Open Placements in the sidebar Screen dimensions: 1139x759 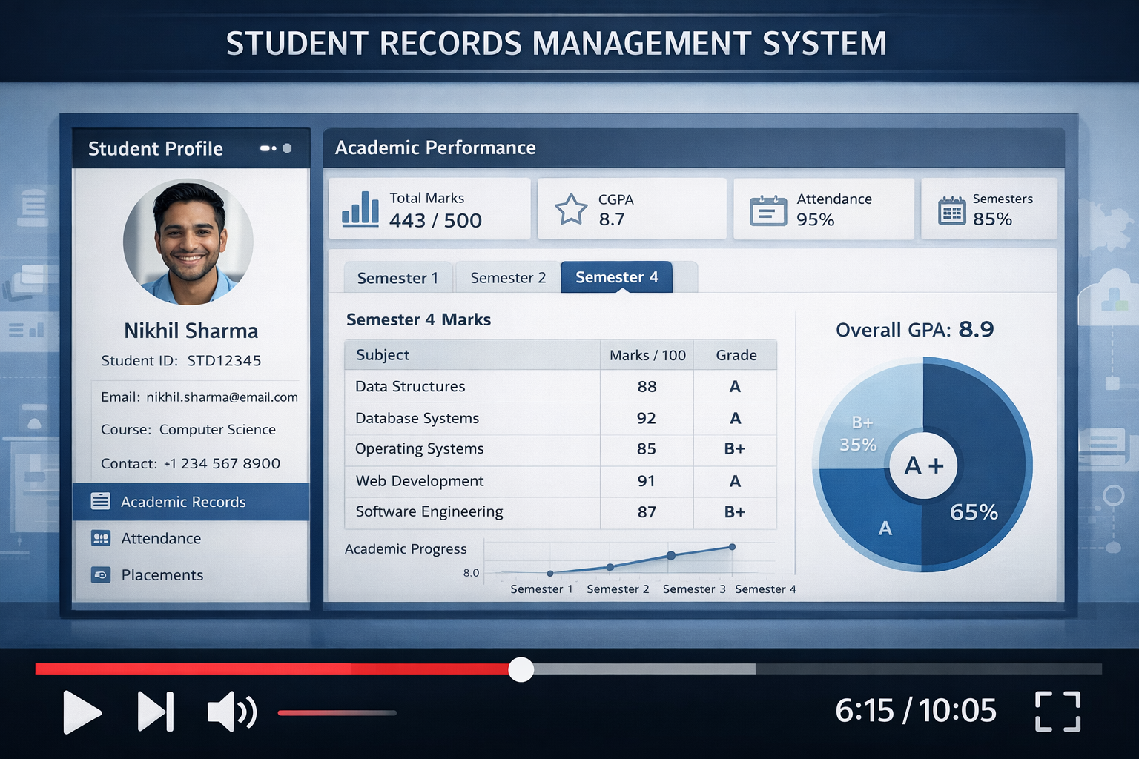coord(162,575)
